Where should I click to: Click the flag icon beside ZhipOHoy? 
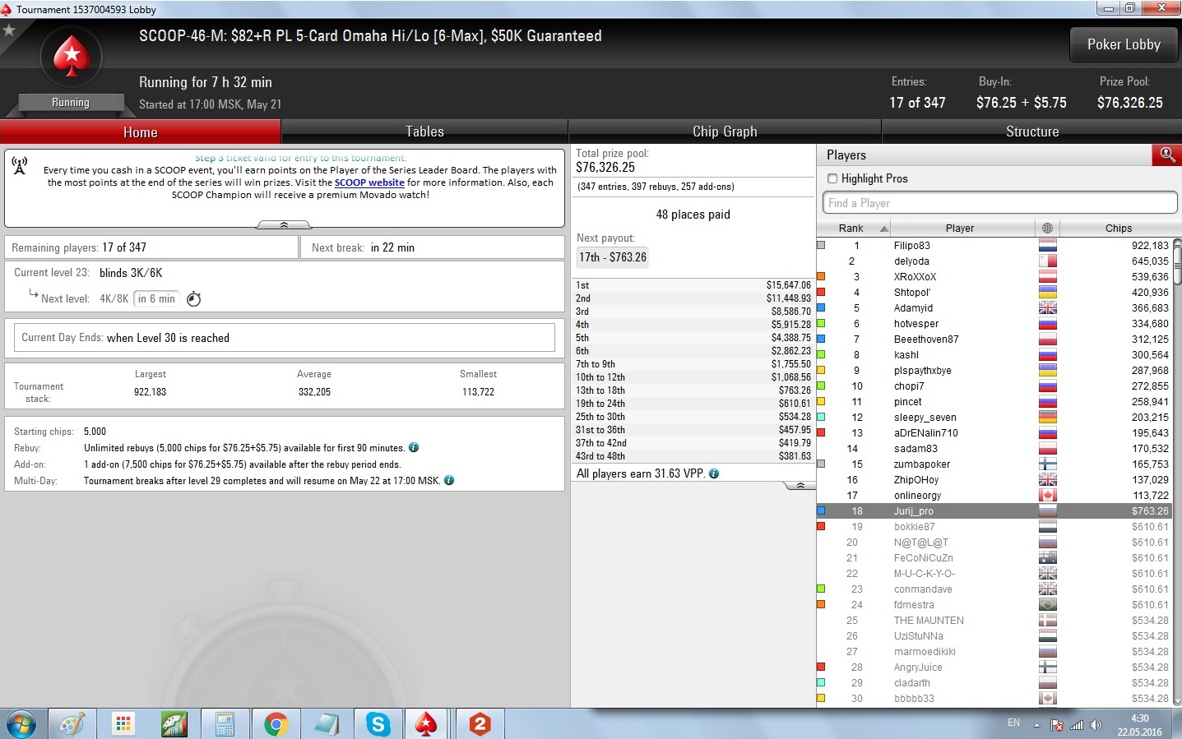1047,480
